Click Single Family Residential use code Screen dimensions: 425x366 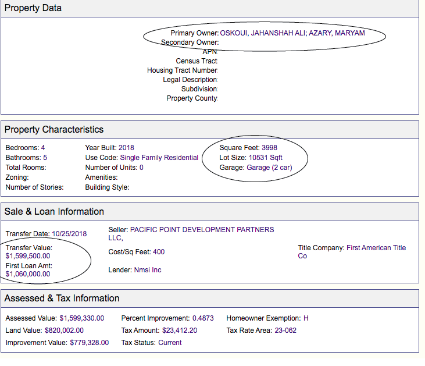coord(159,158)
